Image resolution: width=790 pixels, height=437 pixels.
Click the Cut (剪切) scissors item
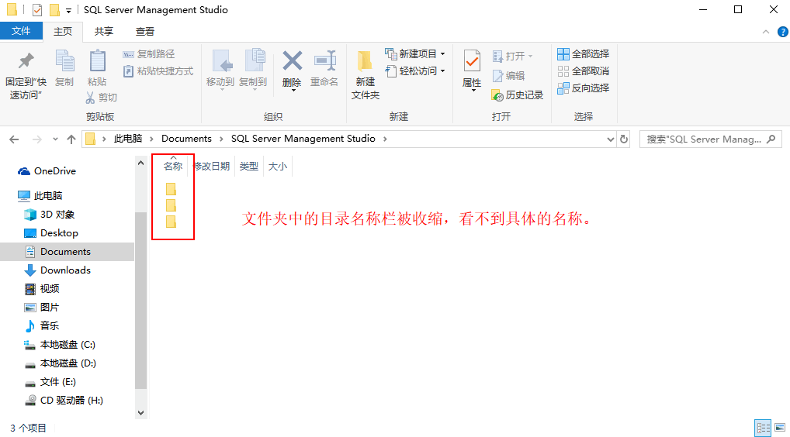pos(101,97)
